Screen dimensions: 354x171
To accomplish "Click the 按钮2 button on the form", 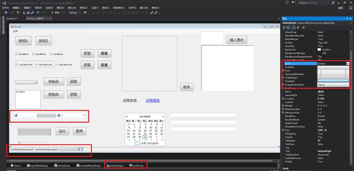I will point(44,41).
